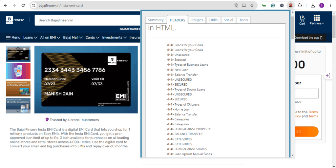Click the location blocked icon in address bar
The image size is (336, 168).
pos(236,6)
